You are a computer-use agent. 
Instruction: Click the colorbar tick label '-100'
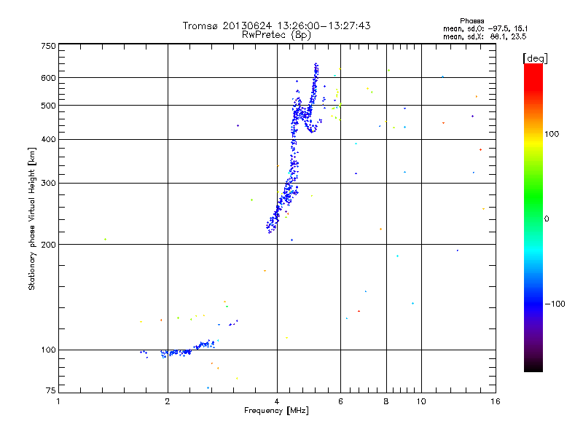tap(555, 304)
